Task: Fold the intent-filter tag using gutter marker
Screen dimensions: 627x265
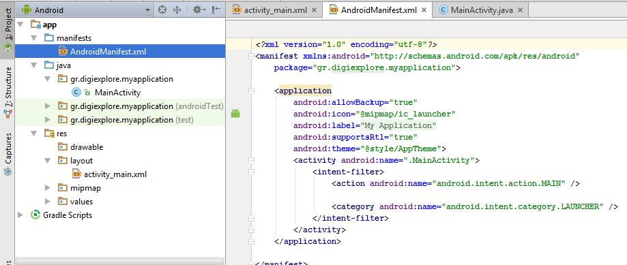Action: [x=251, y=172]
